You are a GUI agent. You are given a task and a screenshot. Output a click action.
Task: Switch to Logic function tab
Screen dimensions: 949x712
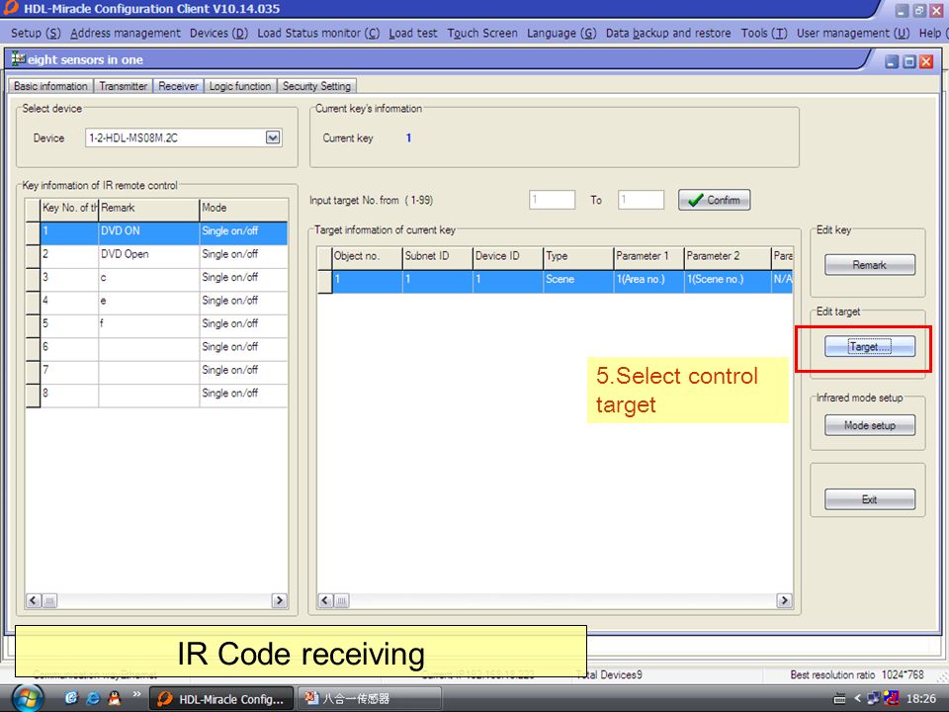(240, 86)
